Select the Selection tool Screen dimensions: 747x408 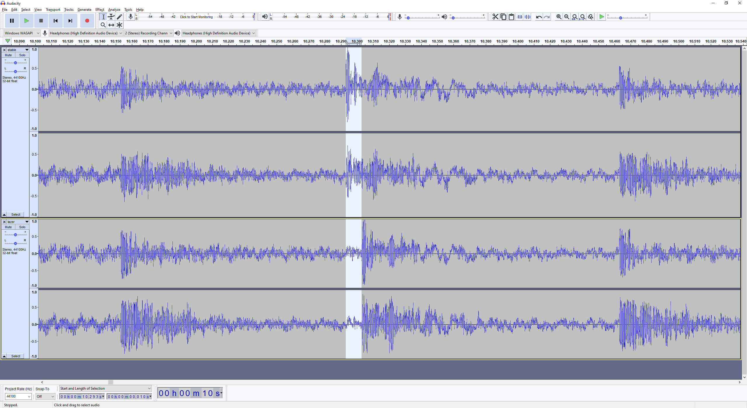click(x=103, y=17)
